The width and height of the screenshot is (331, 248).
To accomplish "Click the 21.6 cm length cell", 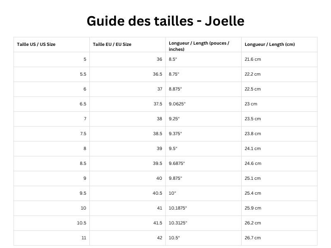I will (253, 59).
